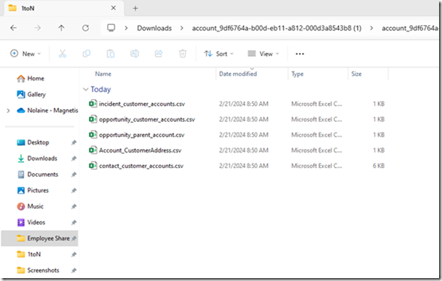Click the Rename icon in toolbar
Image resolution: width=442 pixels, height=281 pixels.
tap(135, 53)
